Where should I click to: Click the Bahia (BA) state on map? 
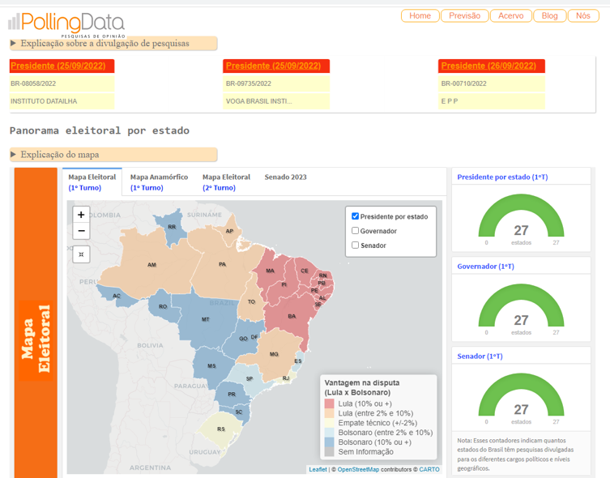point(292,315)
